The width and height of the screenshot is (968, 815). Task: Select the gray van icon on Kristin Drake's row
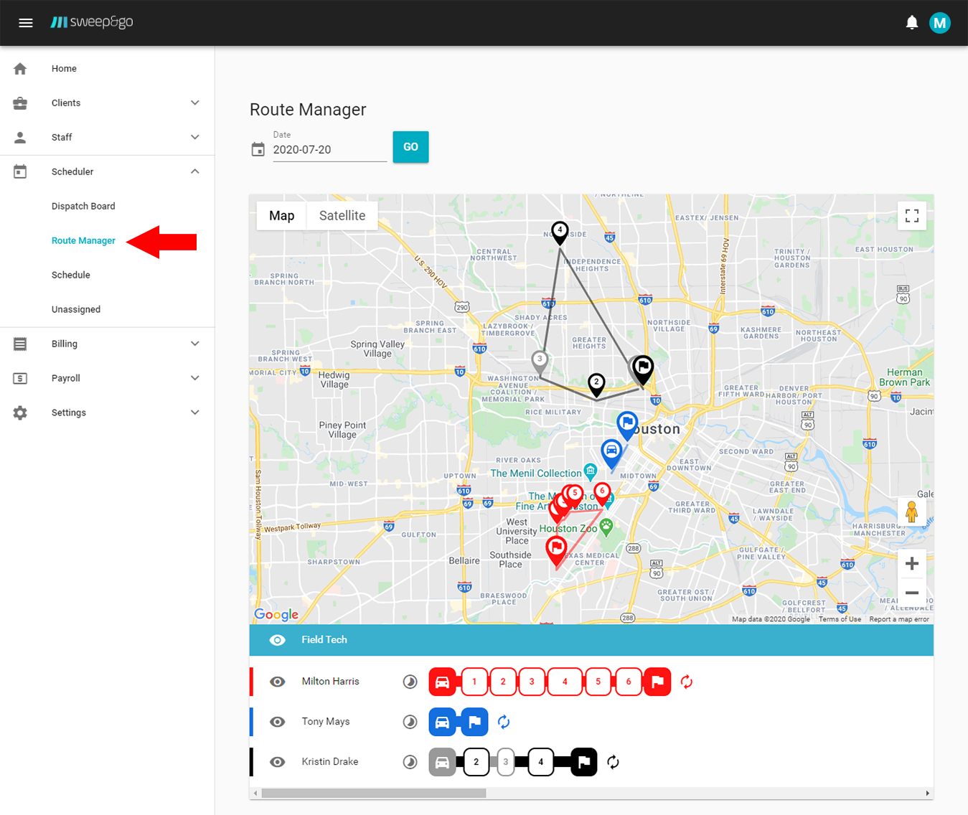click(443, 762)
